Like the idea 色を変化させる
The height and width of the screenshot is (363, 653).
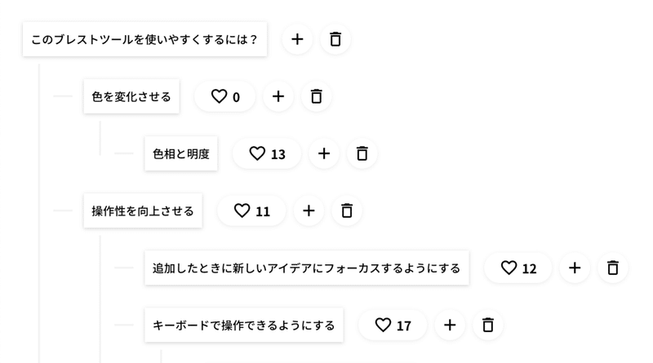225,96
